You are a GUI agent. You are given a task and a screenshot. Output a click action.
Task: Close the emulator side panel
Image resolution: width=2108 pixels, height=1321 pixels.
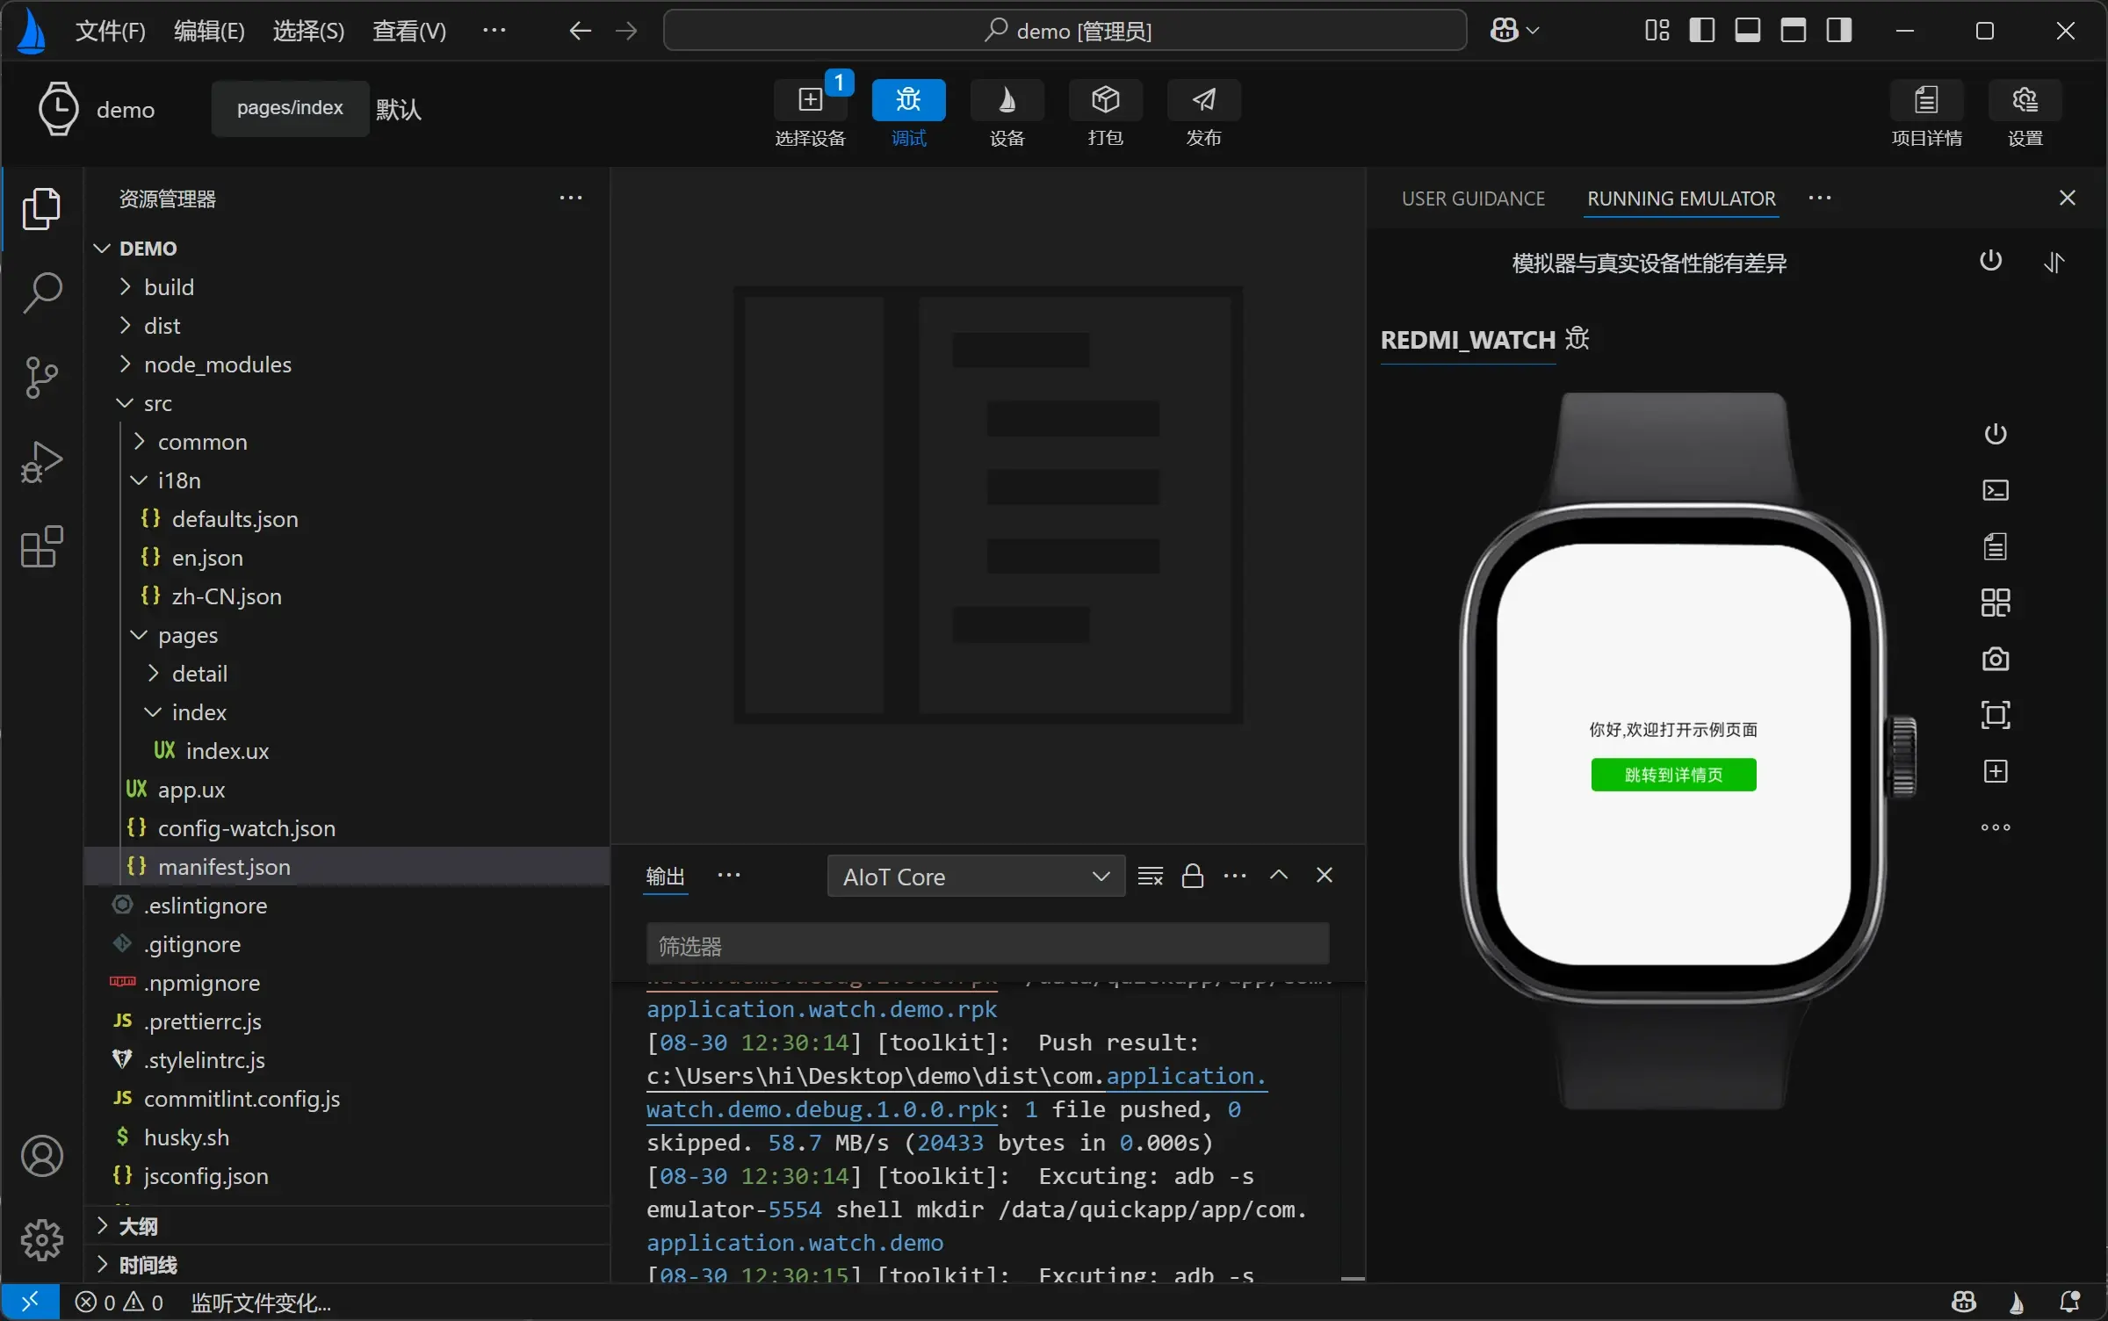click(x=2068, y=198)
